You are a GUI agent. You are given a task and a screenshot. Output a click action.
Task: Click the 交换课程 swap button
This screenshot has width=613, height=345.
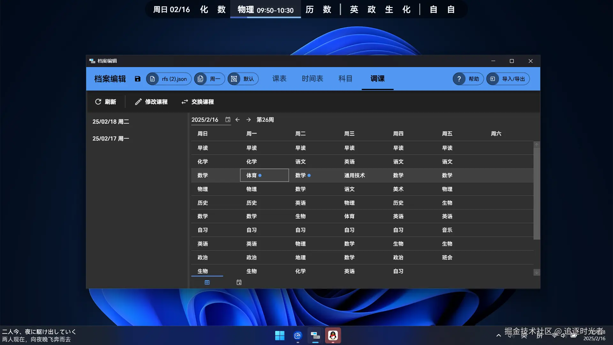pyautogui.click(x=198, y=102)
